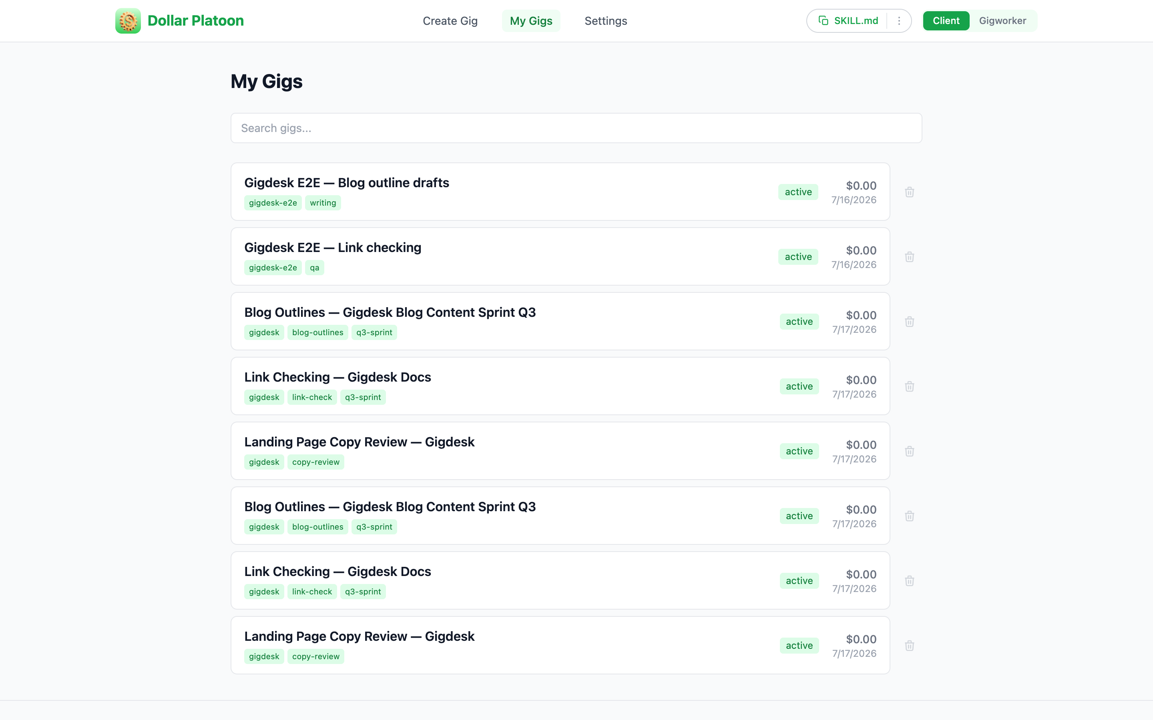Click blog-outlines tag on first Blog Outlines gig
The image size is (1153, 720).
tap(317, 332)
